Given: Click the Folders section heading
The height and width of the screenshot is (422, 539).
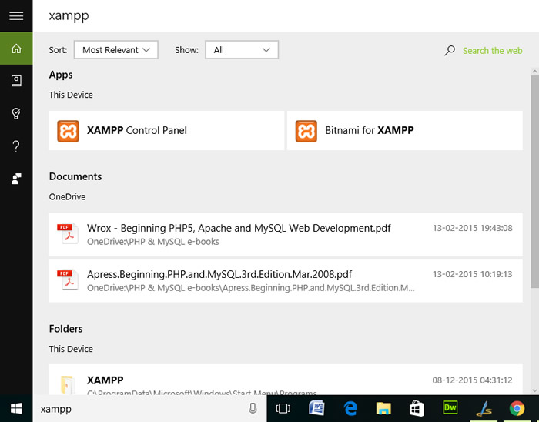Looking at the screenshot, I should (65, 329).
